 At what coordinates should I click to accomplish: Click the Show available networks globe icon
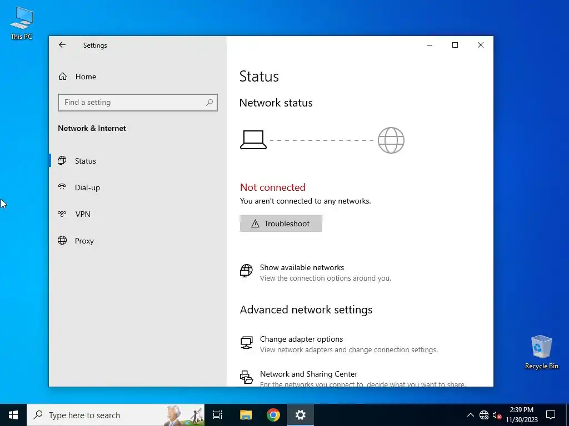point(246,271)
